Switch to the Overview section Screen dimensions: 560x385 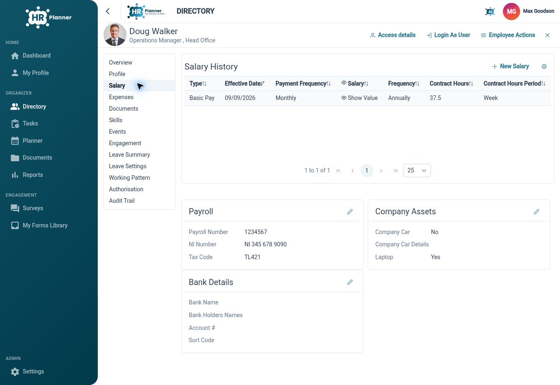tap(139, 63)
